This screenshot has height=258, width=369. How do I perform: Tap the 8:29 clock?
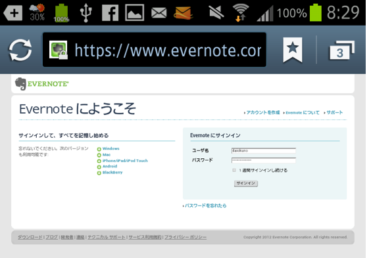[343, 12]
